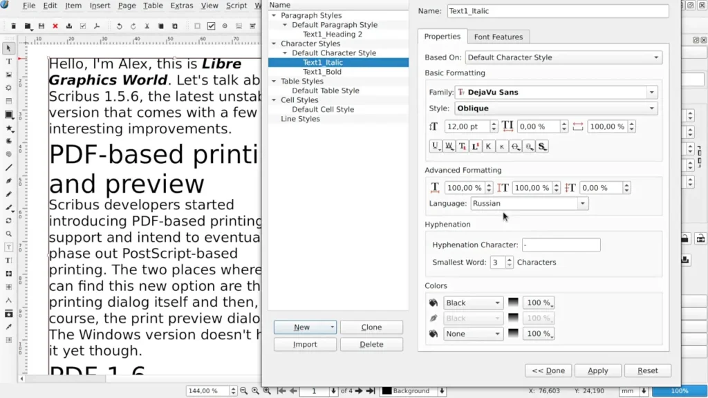
Task: Click the Clone style button
Action: point(371,327)
